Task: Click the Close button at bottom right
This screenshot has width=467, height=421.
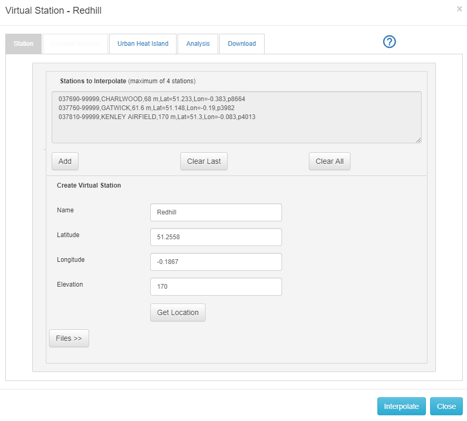Action: tap(446, 406)
